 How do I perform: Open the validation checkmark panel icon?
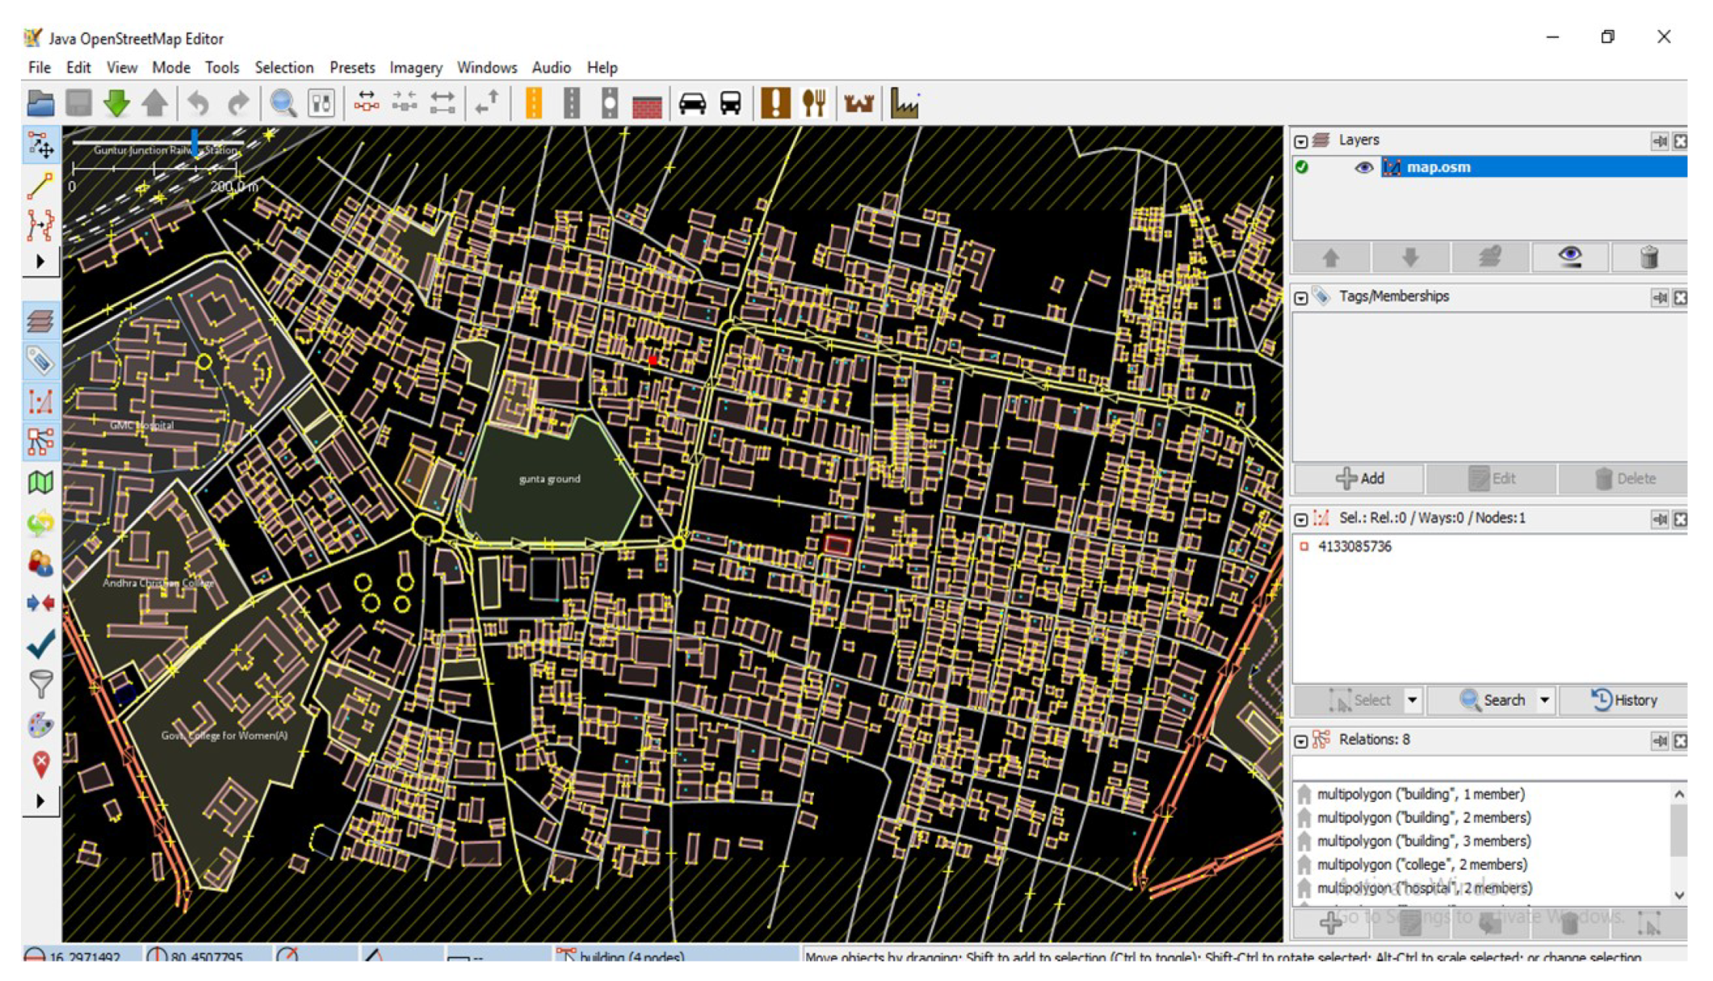(x=40, y=644)
